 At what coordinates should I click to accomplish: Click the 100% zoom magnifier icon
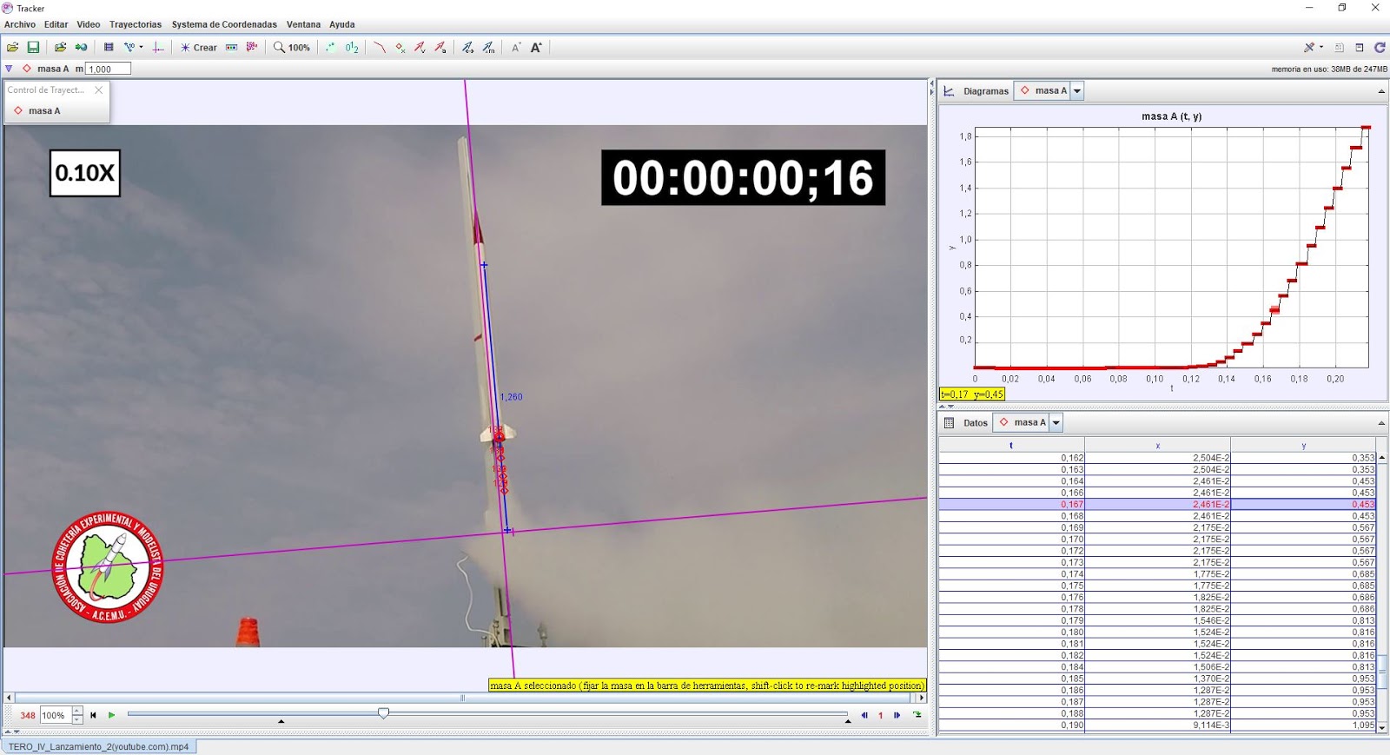[291, 48]
